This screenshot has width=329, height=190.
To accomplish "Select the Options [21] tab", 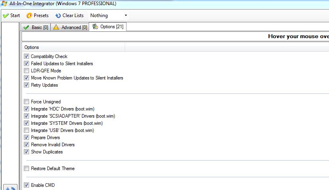I will pos(108,27).
